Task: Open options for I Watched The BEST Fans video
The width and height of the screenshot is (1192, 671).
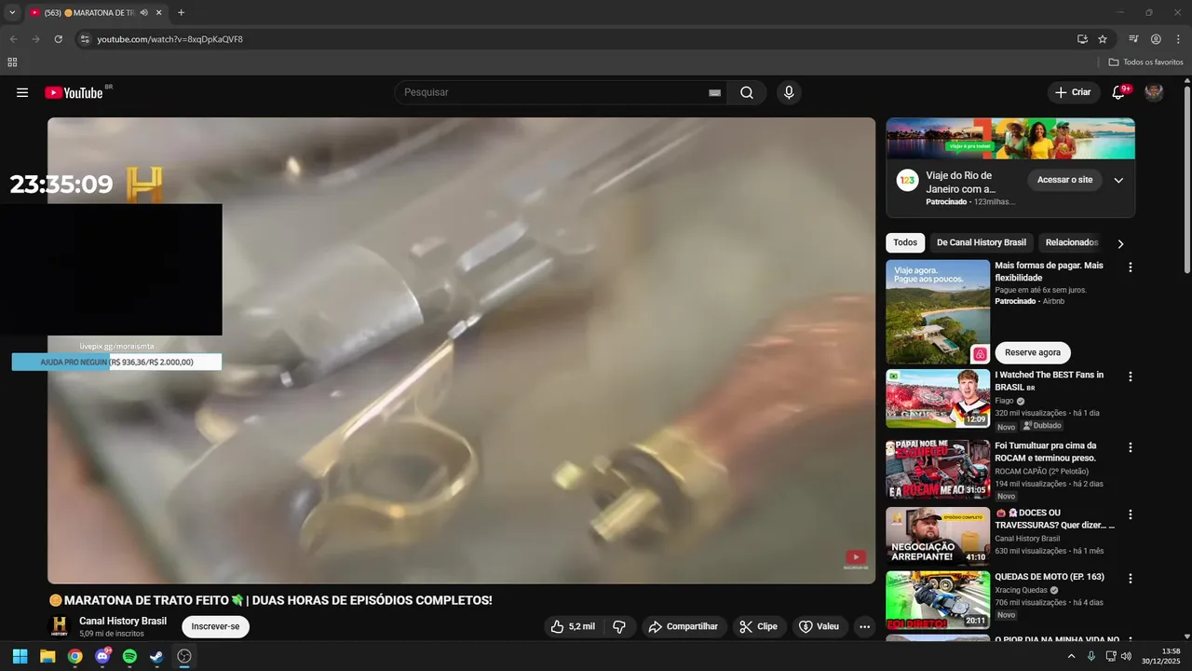Action: coord(1131,377)
